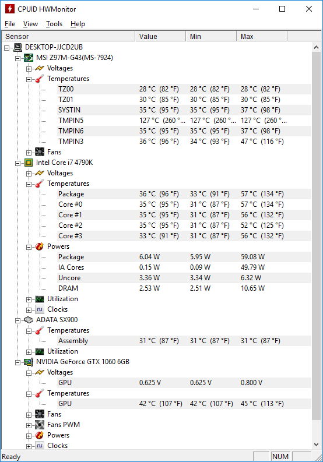This screenshot has width=323, height=462.
Task: Expand the motherboard Voltages node
Action: point(29,69)
